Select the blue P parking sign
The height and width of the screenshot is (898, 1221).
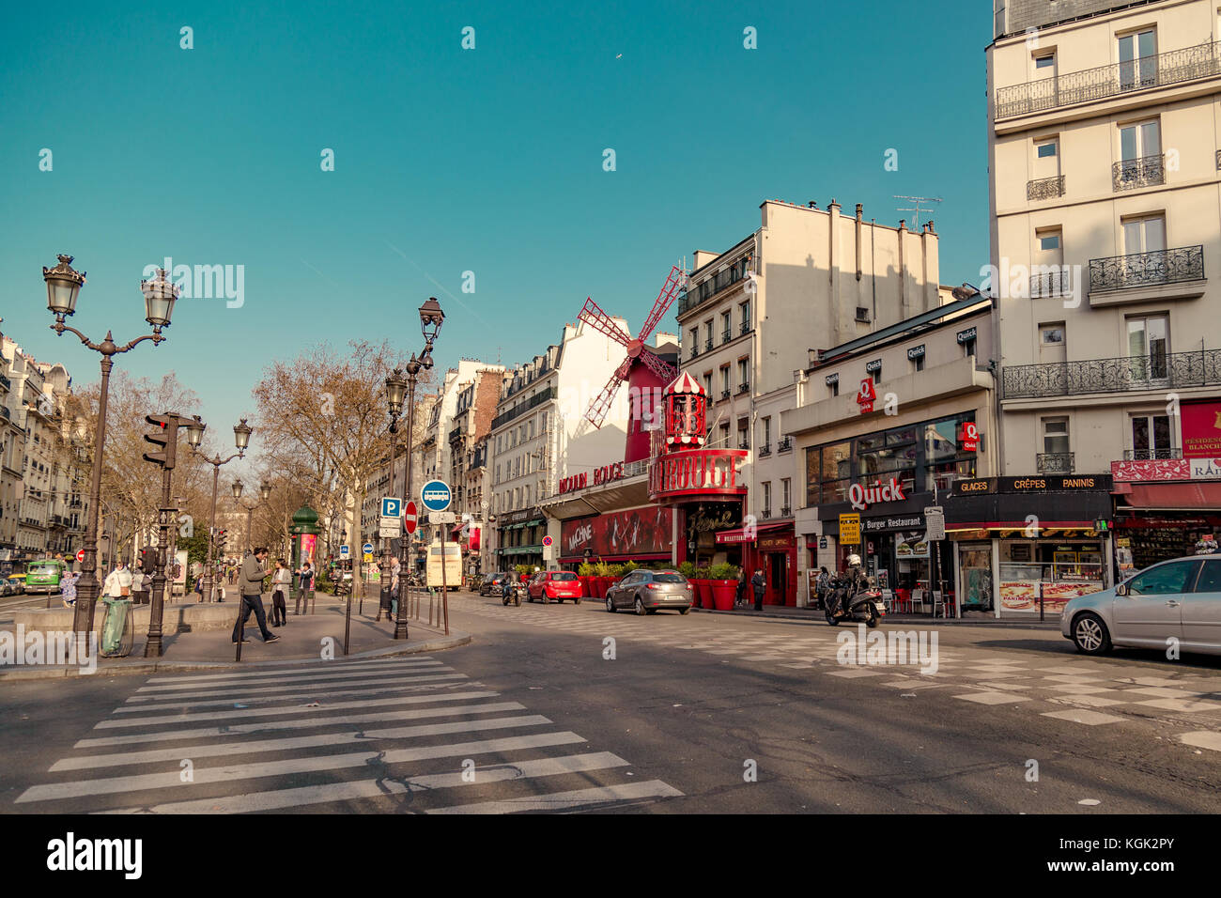click(390, 507)
